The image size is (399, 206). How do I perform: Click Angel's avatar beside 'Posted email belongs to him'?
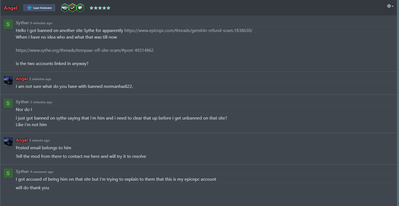point(8,142)
